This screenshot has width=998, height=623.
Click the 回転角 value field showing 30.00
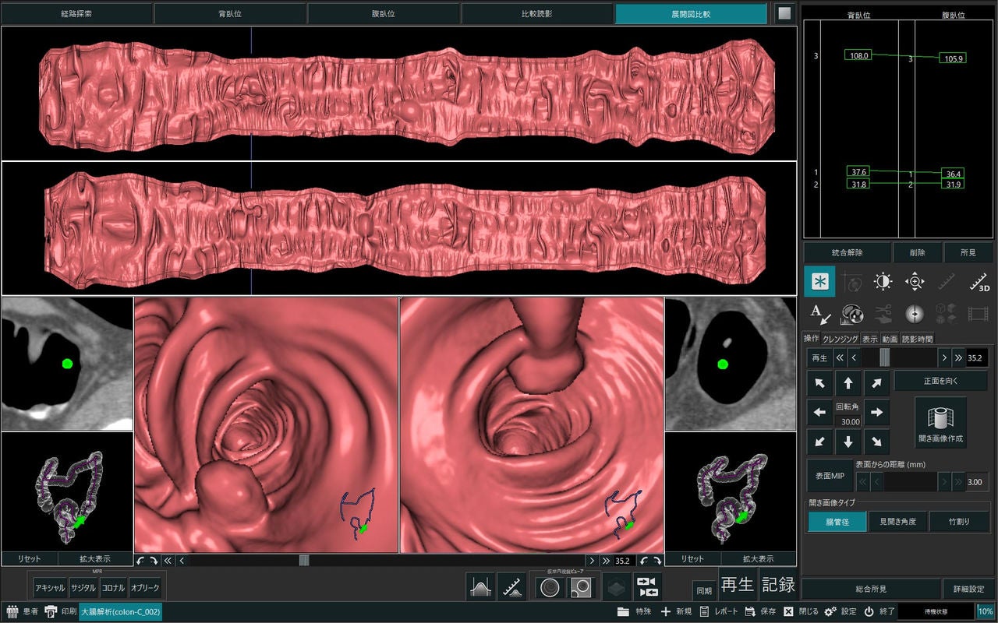[x=848, y=421]
